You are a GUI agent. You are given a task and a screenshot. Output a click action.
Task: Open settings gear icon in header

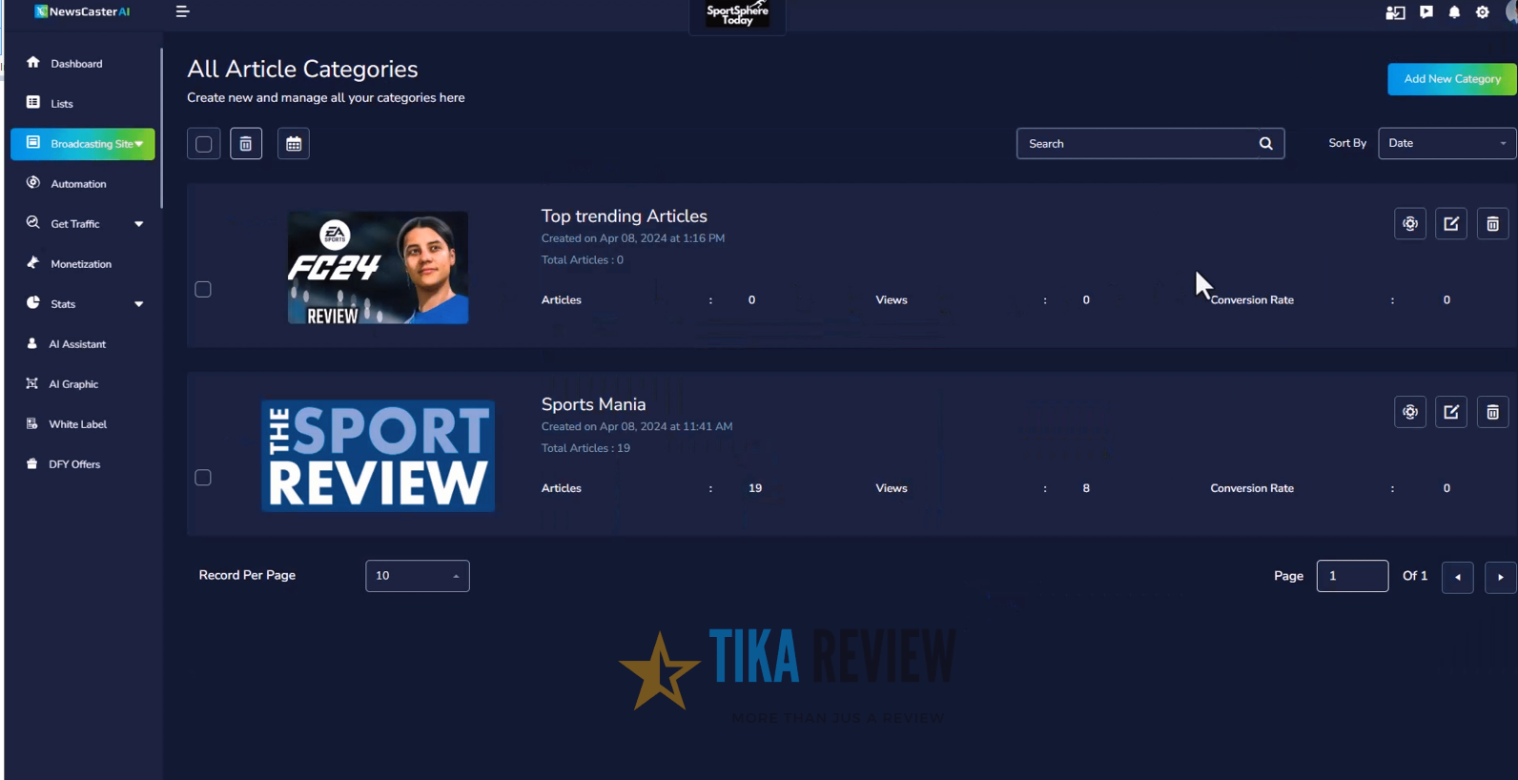coord(1483,12)
